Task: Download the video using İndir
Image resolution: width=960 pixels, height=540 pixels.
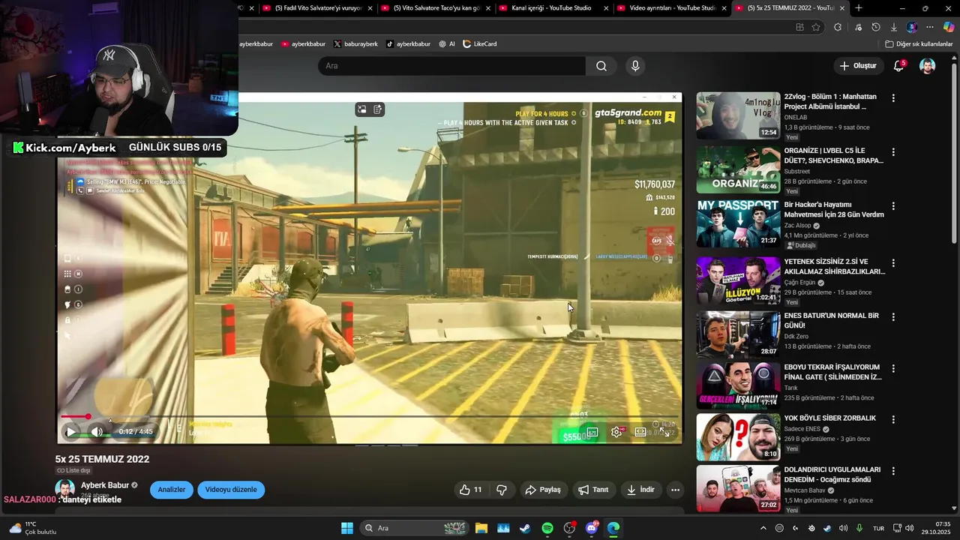Action: [641, 490]
